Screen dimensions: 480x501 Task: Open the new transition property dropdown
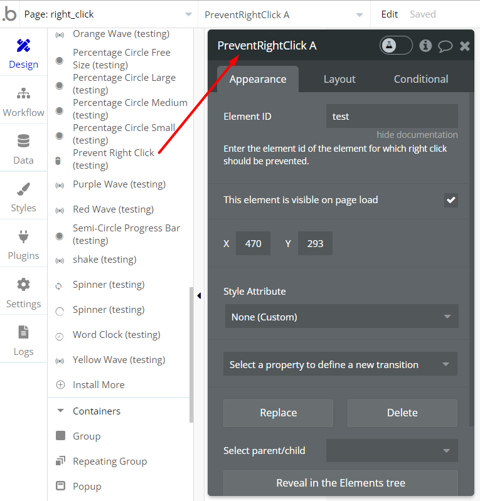click(x=340, y=364)
